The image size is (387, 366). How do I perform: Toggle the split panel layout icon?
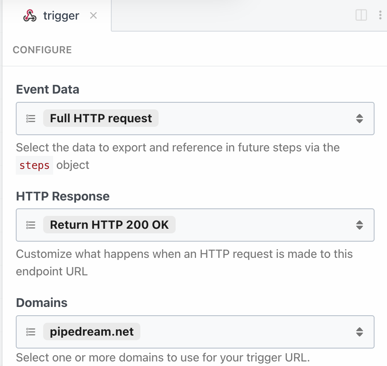(361, 15)
